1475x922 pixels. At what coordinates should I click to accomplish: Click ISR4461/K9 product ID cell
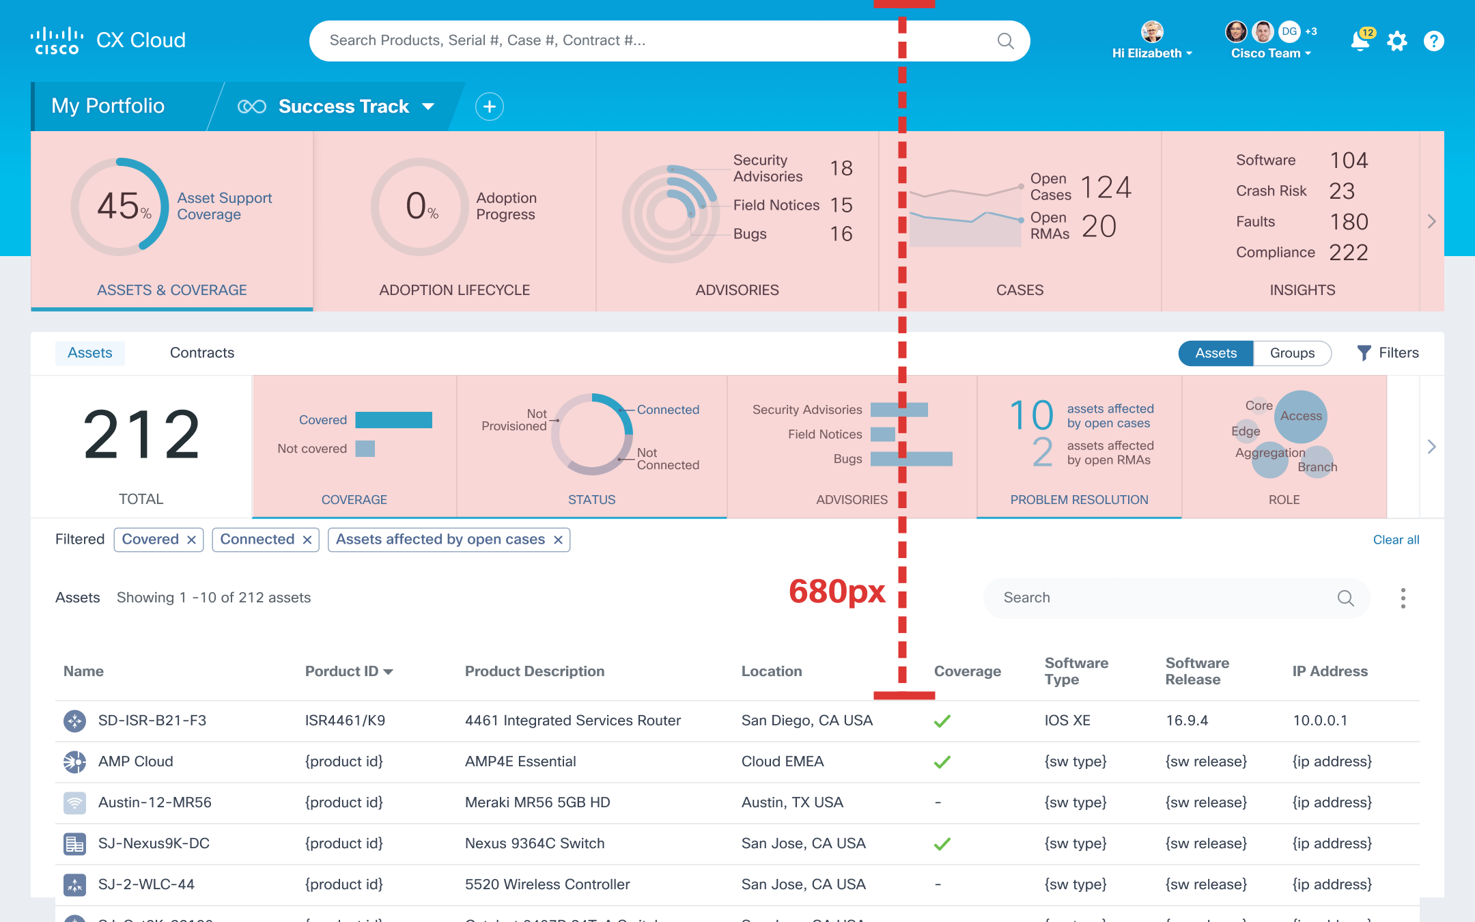pos(345,721)
